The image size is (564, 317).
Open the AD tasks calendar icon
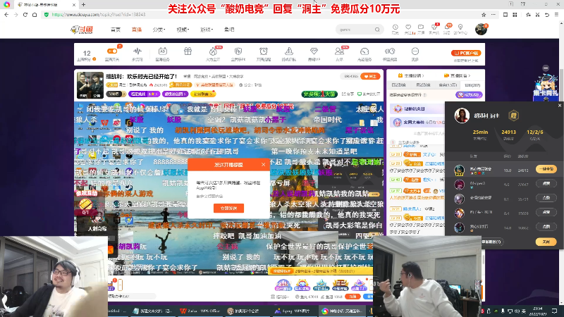pos(163,51)
